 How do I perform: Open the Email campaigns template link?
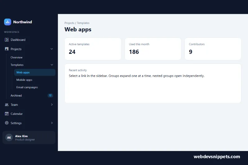pos(27,87)
